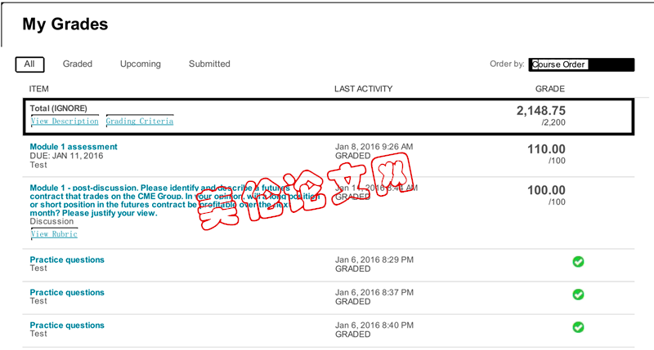Click the 100.00 grade for post-discussion
The height and width of the screenshot is (350, 654).
coord(546,190)
